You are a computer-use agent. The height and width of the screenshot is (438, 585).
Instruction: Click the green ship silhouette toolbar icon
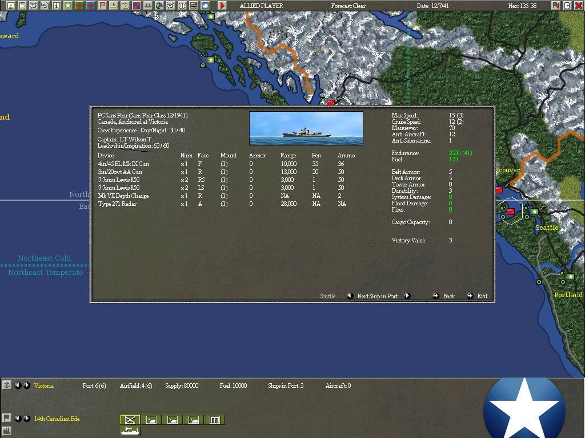pos(148,5)
